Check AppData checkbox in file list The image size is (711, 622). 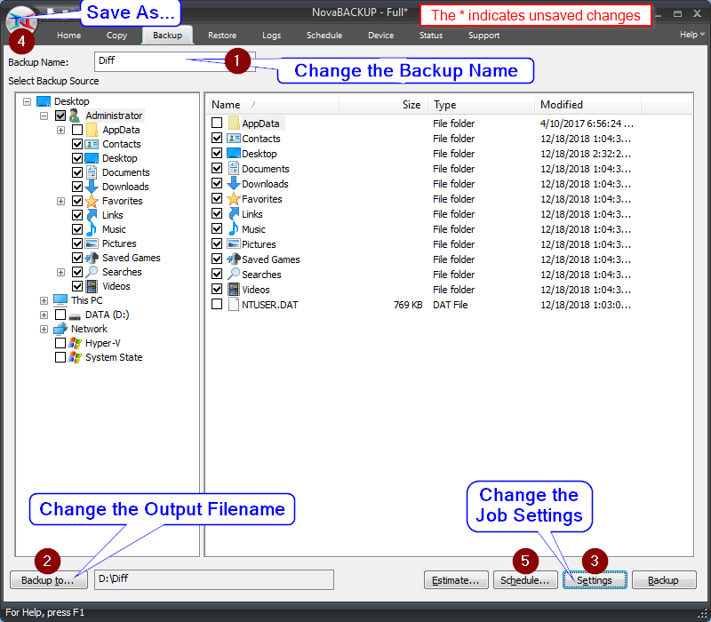click(217, 123)
